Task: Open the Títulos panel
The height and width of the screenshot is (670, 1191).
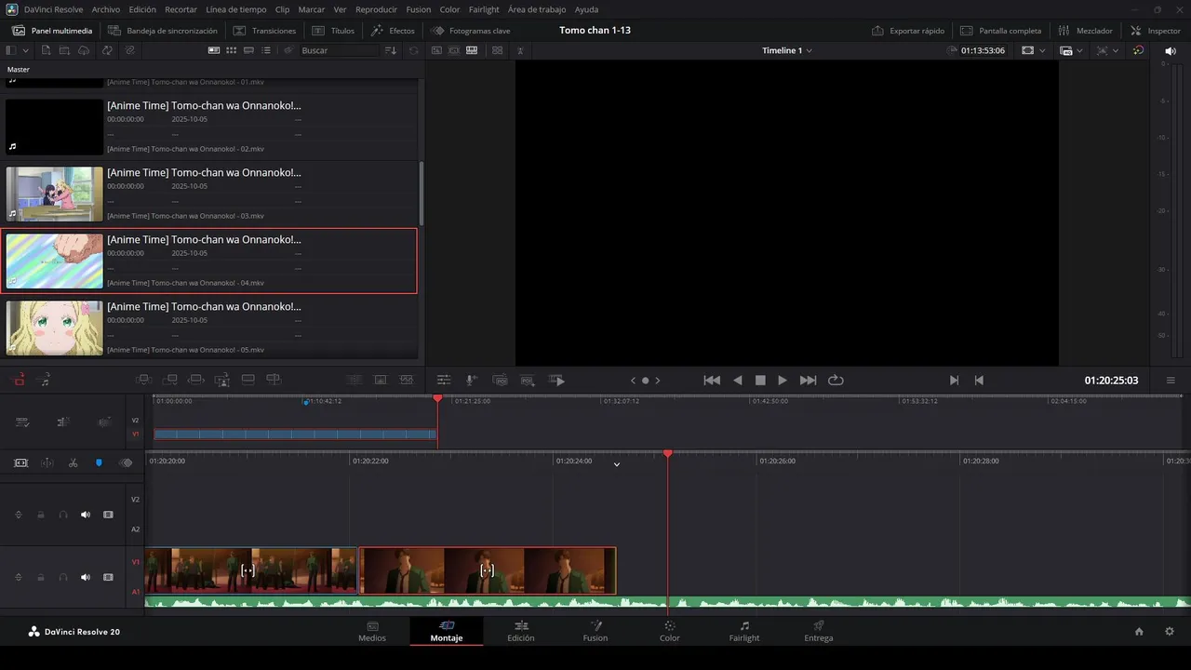Action: 333,31
